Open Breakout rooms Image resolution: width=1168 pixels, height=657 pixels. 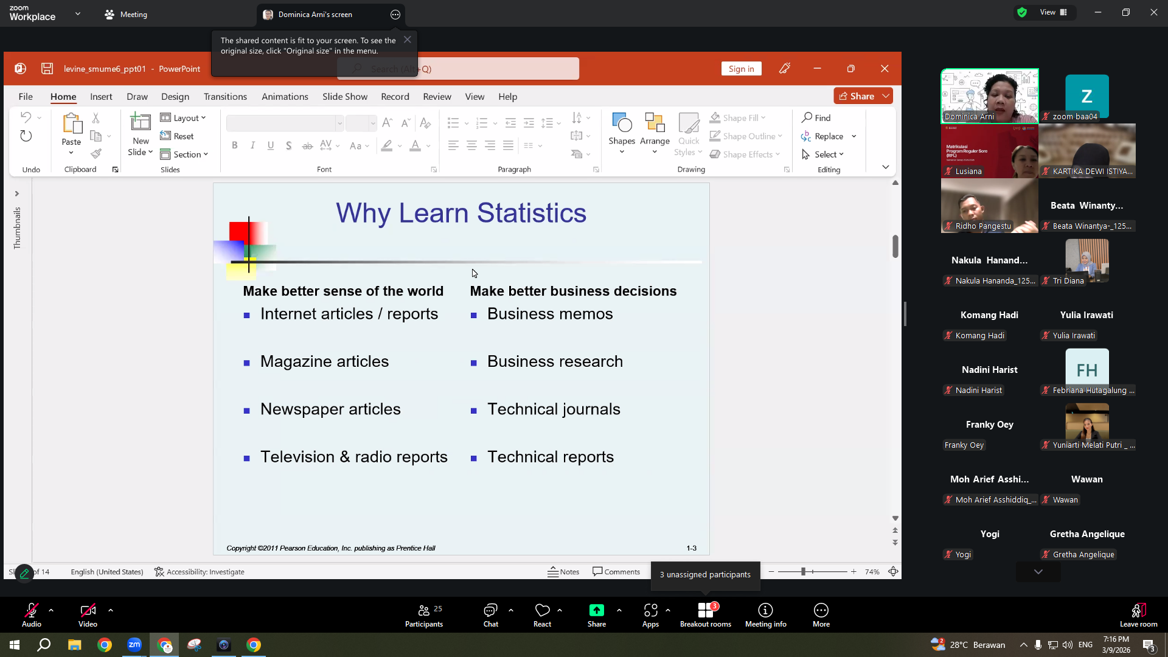[705, 615]
